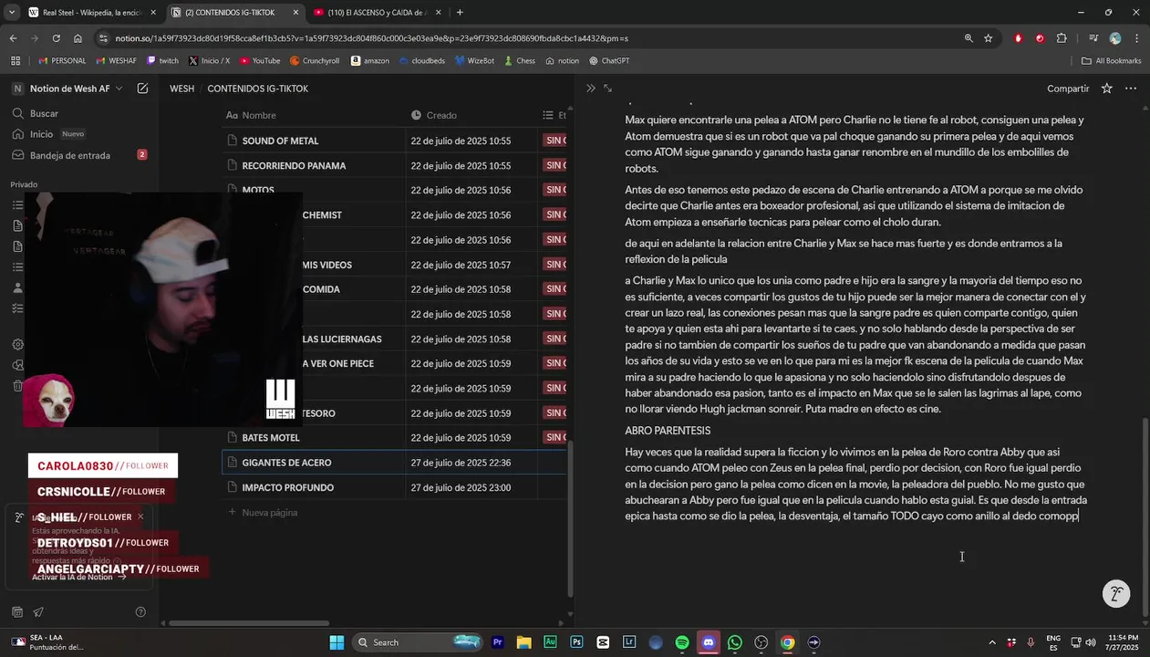Open the Chrome apps grid in bookmarks bar
The height and width of the screenshot is (657, 1150).
(16, 61)
